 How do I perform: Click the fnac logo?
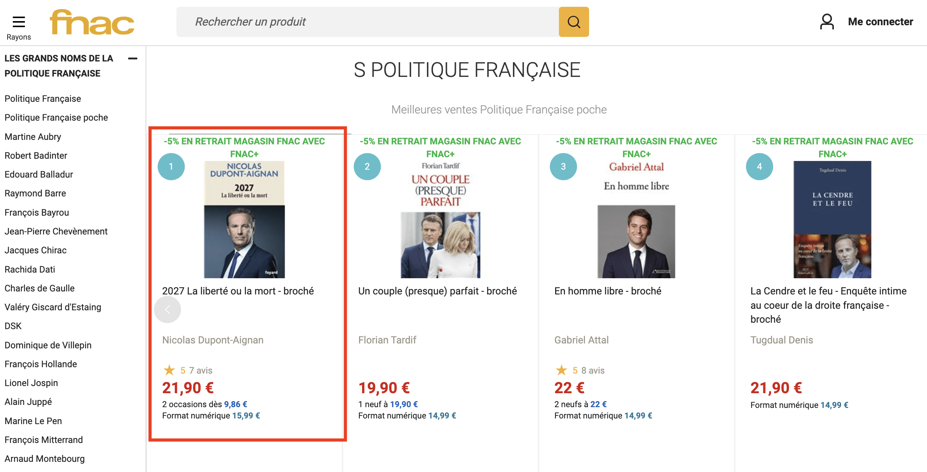coord(92,22)
